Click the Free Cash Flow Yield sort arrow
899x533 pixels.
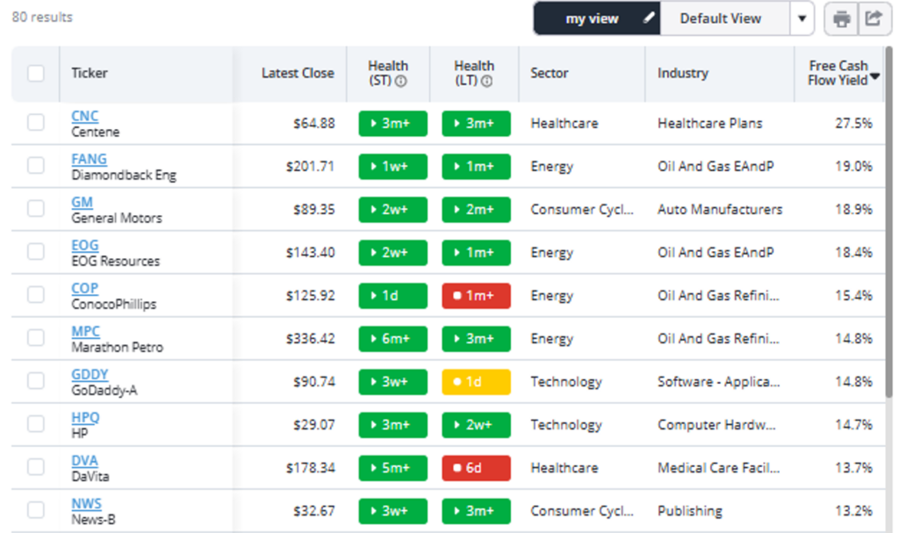click(x=875, y=76)
